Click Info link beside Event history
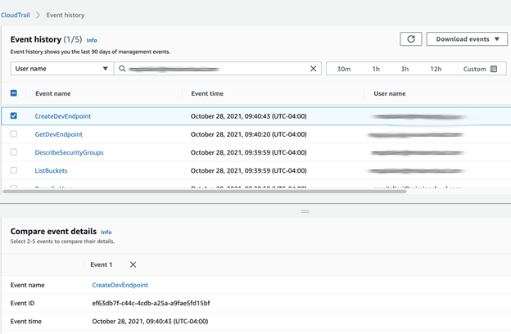The image size is (511, 334). click(92, 40)
